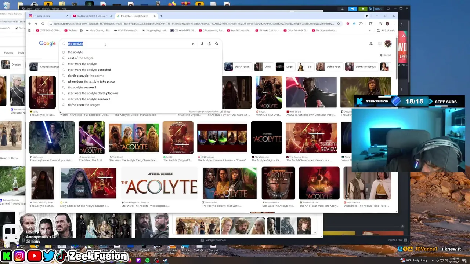Open a new Chrome tab
The height and width of the screenshot is (264, 470).
[161, 16]
